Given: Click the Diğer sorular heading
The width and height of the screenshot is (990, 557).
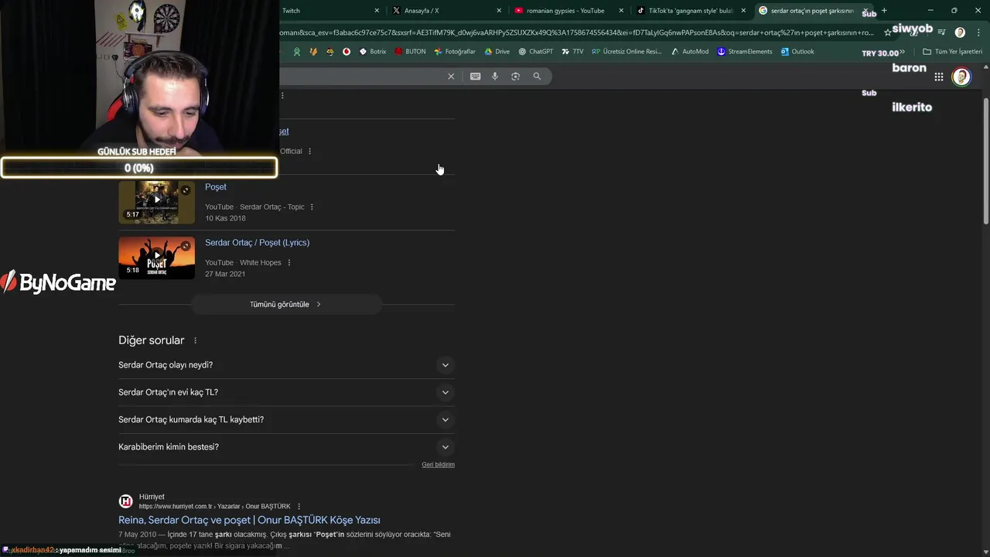Looking at the screenshot, I should coord(152,340).
